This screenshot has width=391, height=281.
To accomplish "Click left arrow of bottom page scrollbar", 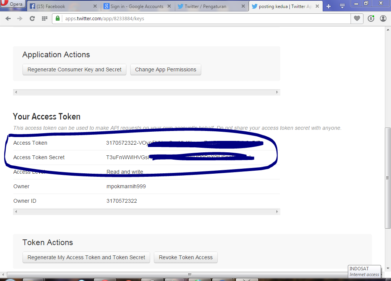I will point(3,274).
